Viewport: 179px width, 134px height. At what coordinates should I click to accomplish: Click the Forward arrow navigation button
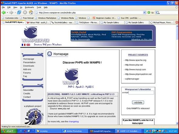pyautogui.click(x=11, y=12)
